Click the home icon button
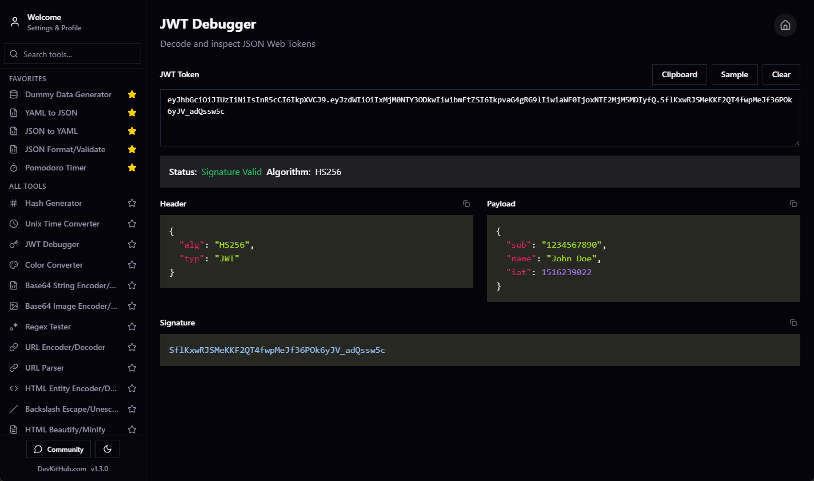The height and width of the screenshot is (481, 814). click(x=785, y=25)
